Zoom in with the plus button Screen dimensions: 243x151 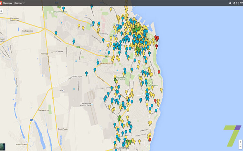point(240,142)
